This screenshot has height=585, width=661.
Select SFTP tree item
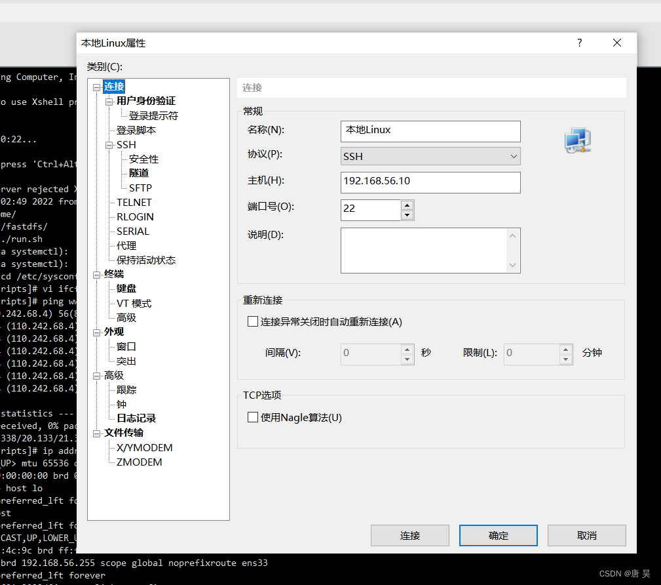tap(140, 188)
